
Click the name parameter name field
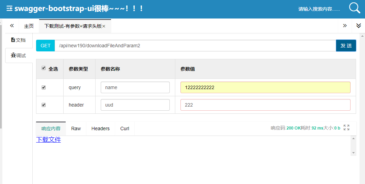pyautogui.click(x=135, y=87)
